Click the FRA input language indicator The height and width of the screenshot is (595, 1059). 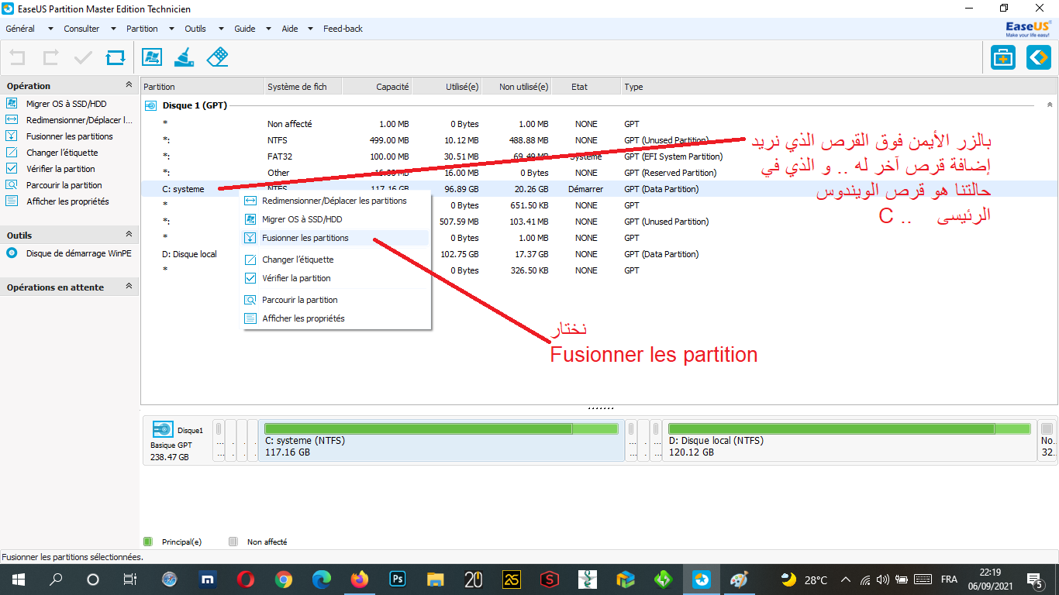[x=949, y=580]
